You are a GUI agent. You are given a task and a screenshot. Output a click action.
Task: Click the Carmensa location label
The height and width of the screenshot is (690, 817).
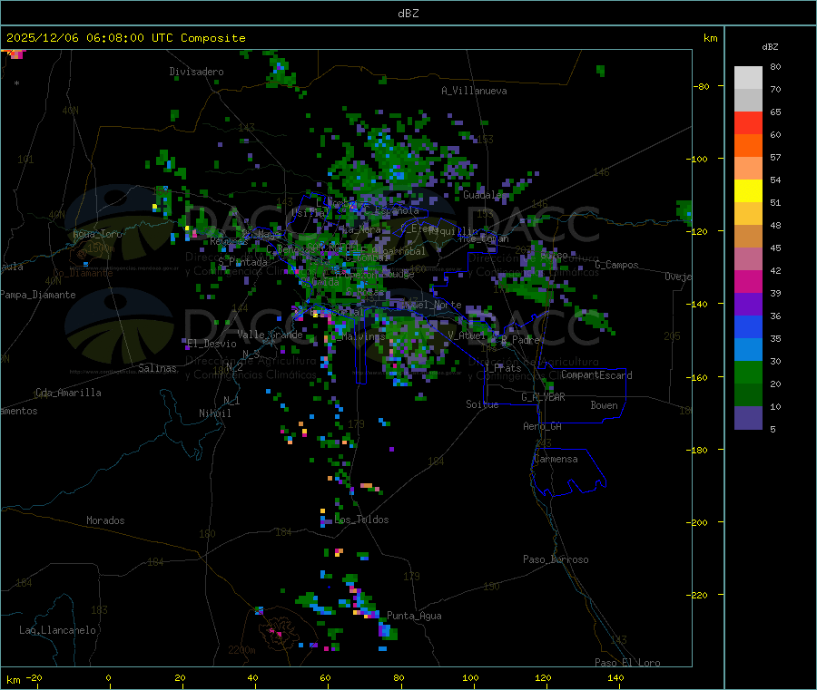pos(556,459)
